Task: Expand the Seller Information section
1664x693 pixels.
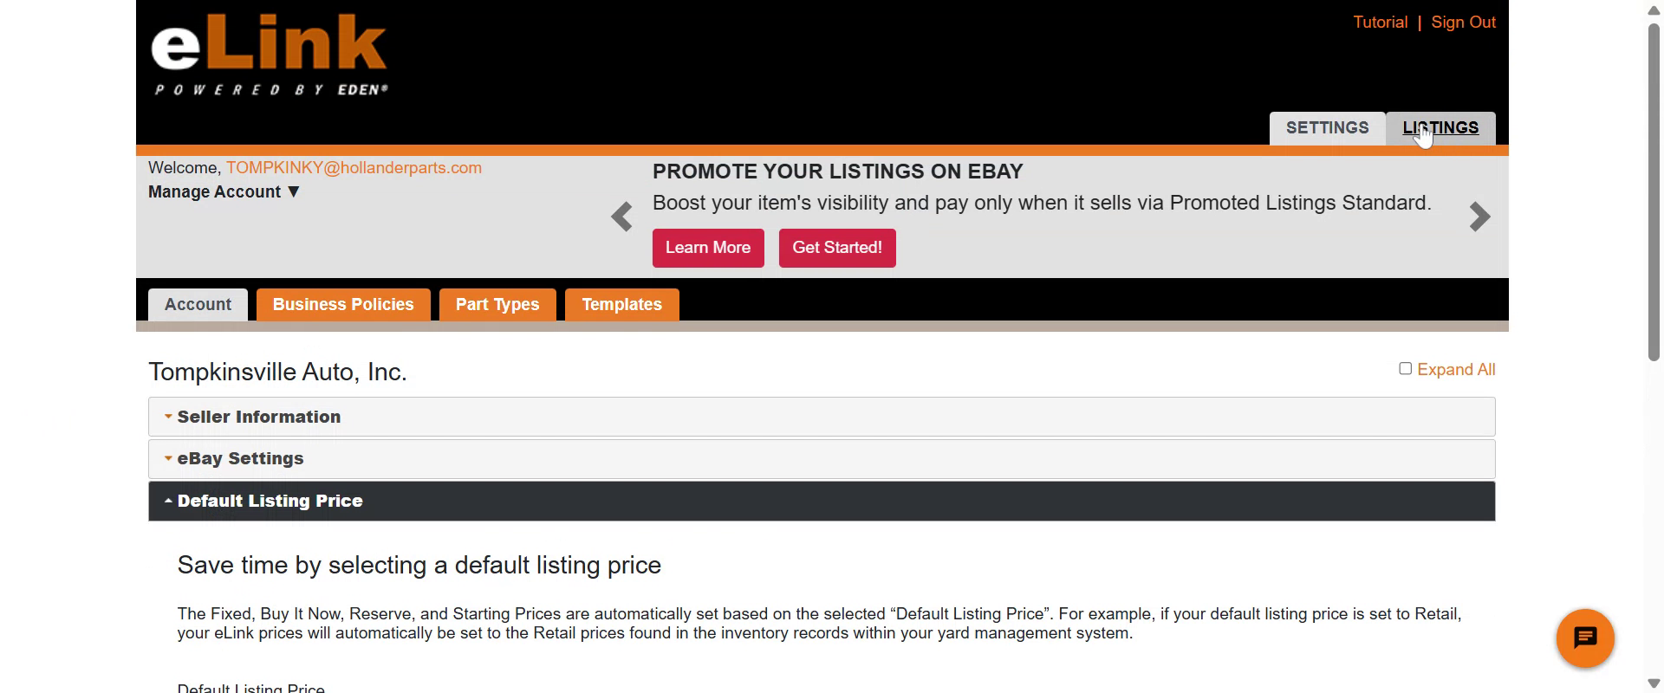Action: click(258, 417)
